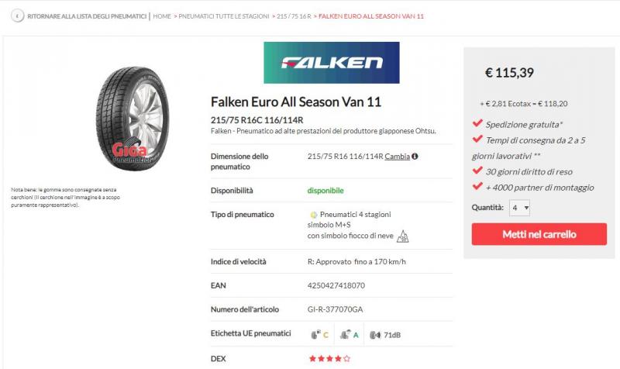Go to Home breadcrumb
Image resolution: width=620 pixels, height=369 pixels.
pyautogui.click(x=162, y=16)
